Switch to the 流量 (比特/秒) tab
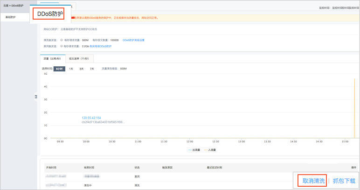 pyautogui.click(x=52, y=59)
